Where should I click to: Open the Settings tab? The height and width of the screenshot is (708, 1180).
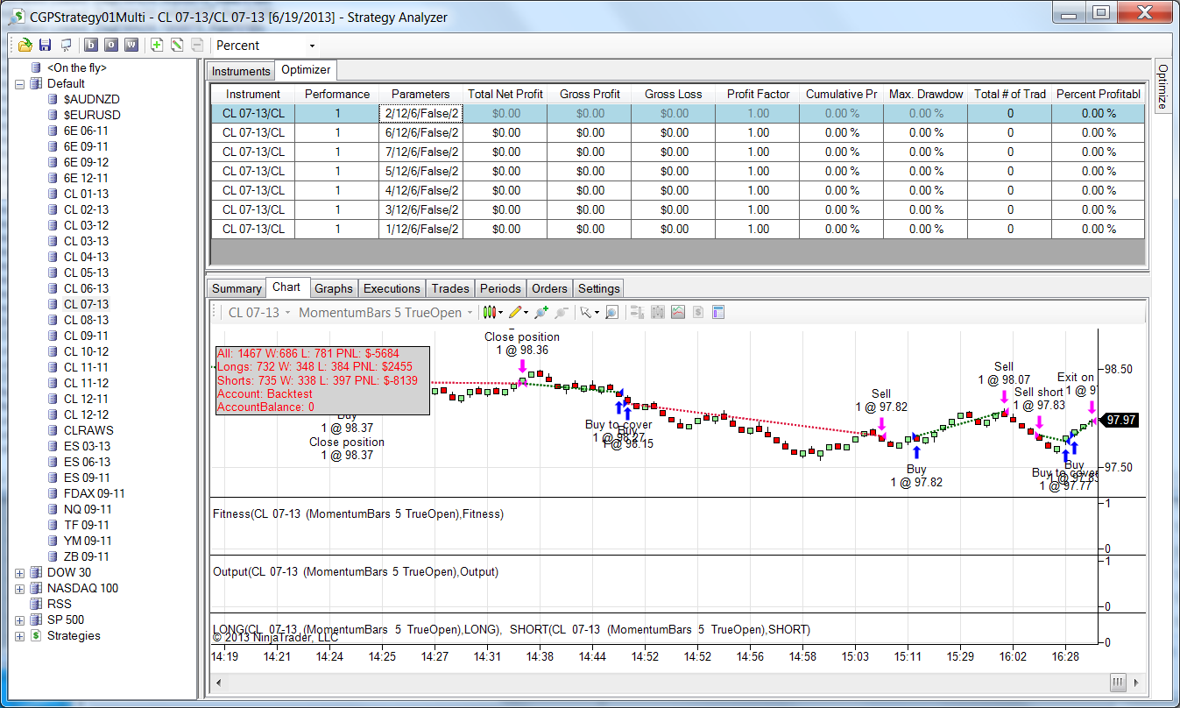click(599, 288)
